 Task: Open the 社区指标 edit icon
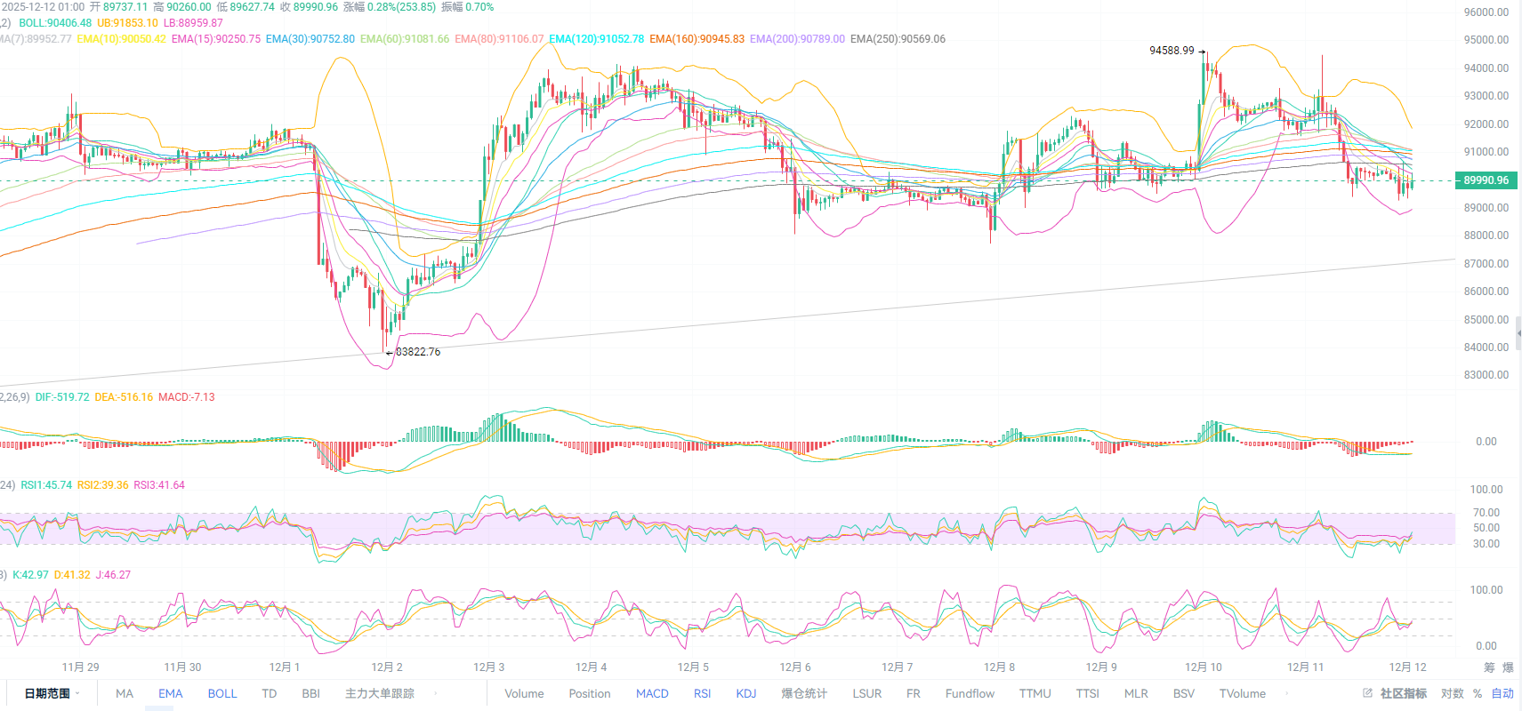point(1368,693)
